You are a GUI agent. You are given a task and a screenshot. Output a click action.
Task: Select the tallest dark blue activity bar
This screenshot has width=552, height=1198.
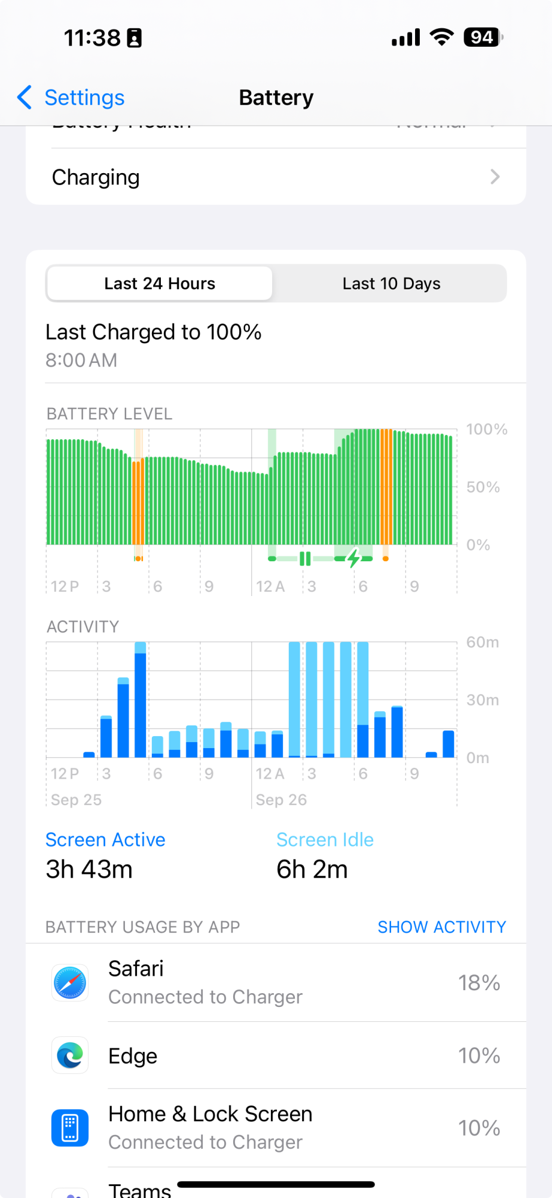tap(141, 705)
